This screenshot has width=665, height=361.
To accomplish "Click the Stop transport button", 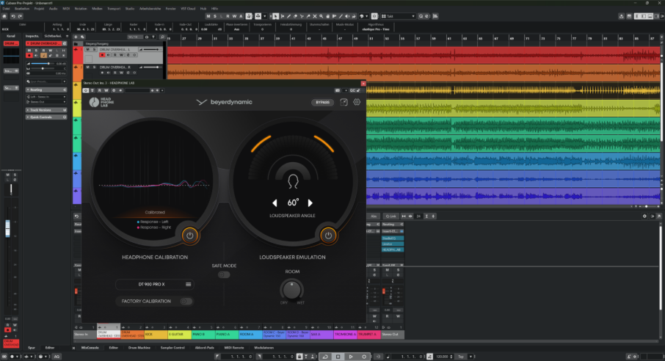I will 338,357.
